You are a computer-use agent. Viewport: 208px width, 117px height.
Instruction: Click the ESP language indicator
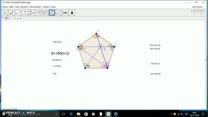tap(186, 114)
